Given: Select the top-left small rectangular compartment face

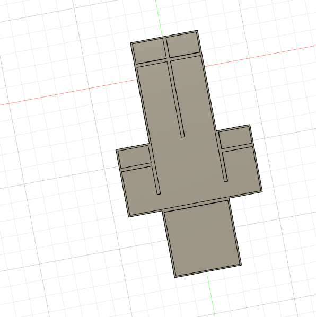Looking at the screenshot, I should point(149,51).
